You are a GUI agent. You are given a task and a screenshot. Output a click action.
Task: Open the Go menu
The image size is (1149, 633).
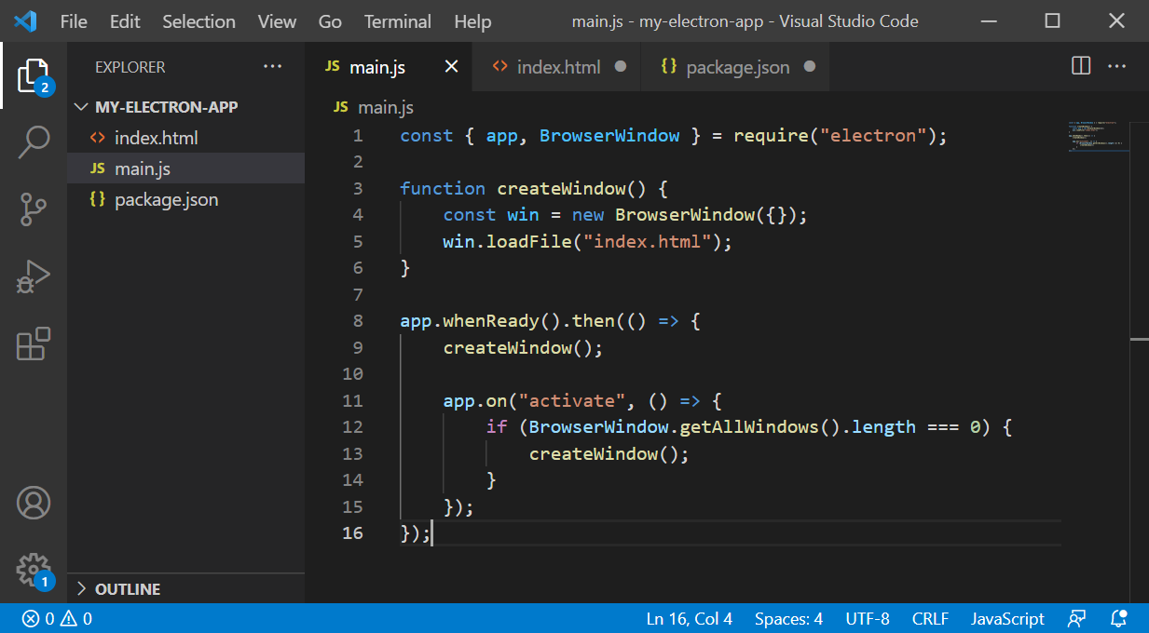pyautogui.click(x=330, y=20)
